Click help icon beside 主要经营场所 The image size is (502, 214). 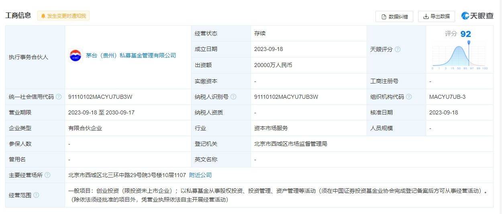pos(47,175)
